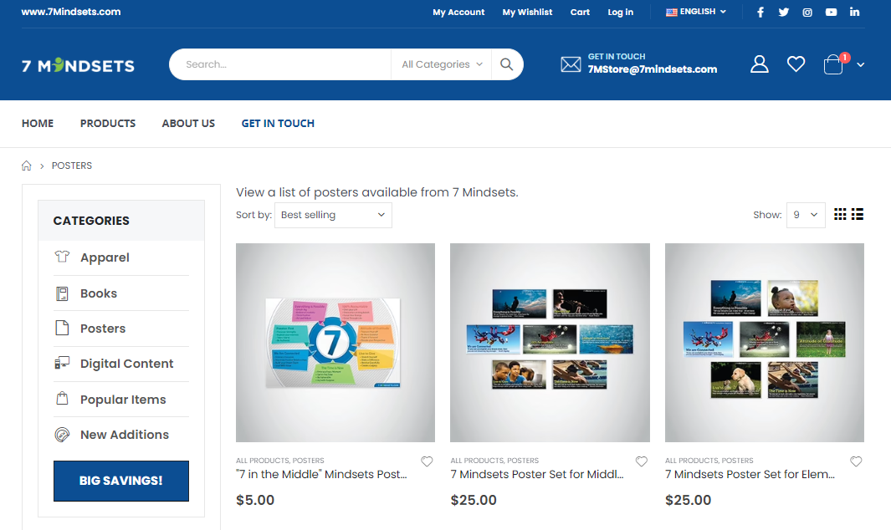Image resolution: width=891 pixels, height=530 pixels.
Task: Go to the About Us menu item
Action: point(188,123)
